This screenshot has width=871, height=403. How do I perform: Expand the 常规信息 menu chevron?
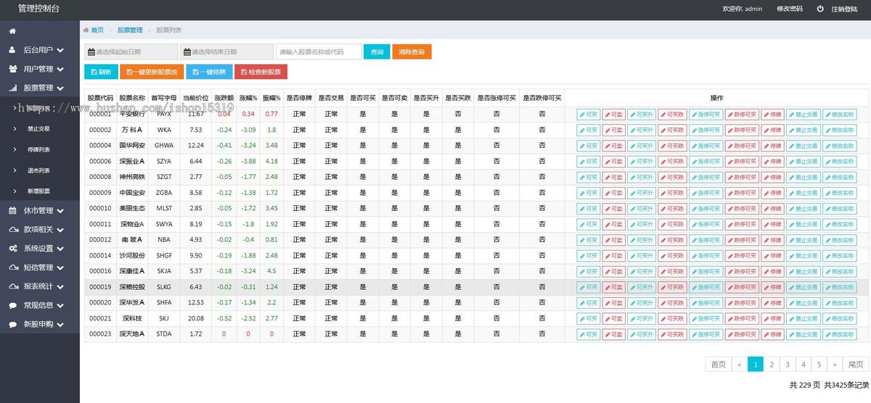click(x=60, y=306)
